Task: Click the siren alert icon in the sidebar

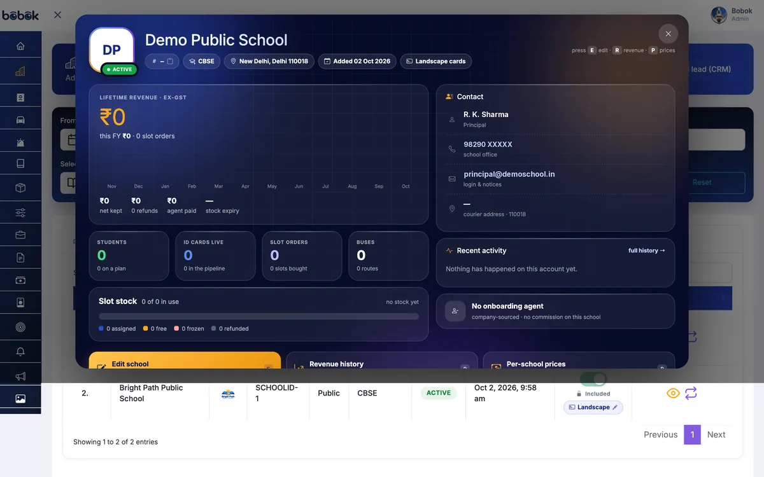Action: [x=20, y=142]
